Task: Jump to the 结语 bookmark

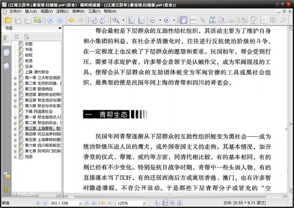Action: [29, 157]
